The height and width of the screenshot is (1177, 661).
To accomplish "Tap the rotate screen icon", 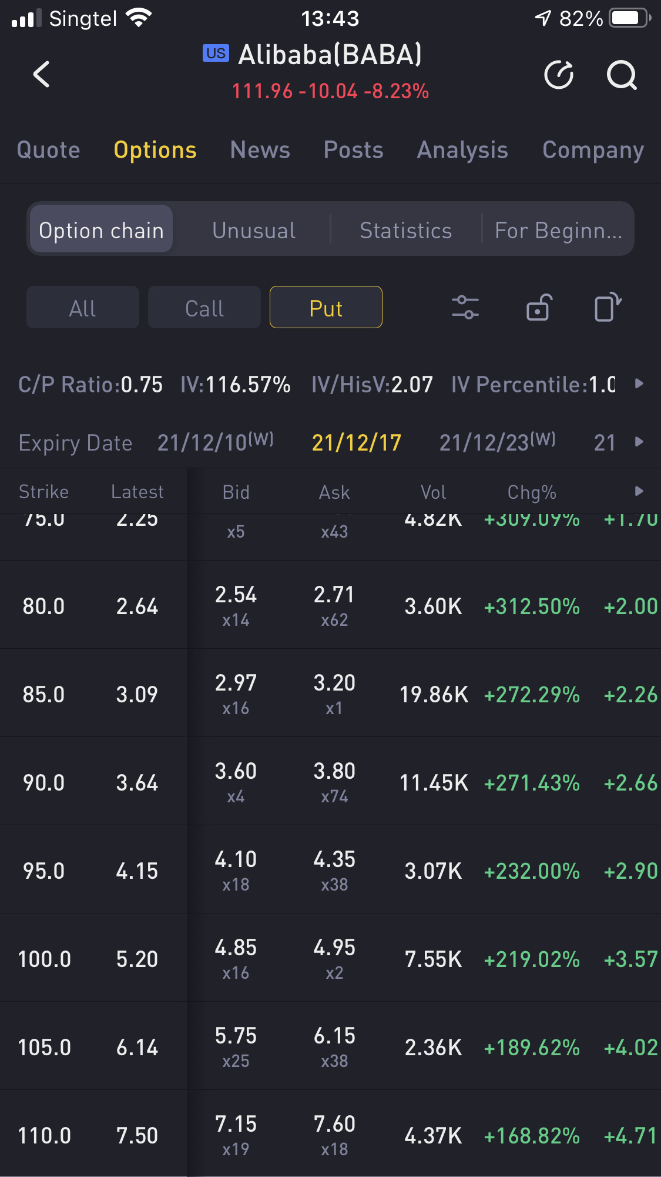I will pos(608,307).
